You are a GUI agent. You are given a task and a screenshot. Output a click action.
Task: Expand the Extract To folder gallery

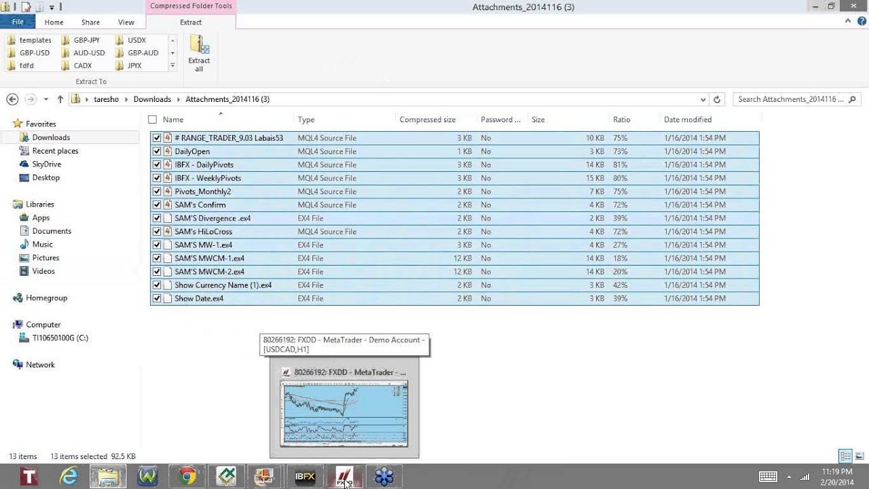172,66
